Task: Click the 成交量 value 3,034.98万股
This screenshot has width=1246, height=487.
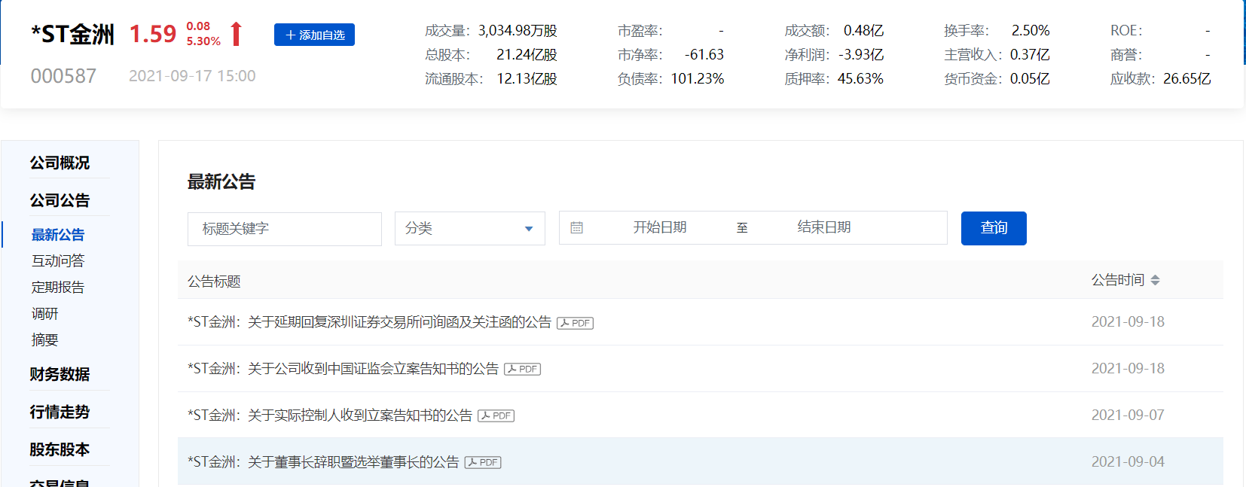Action: pos(518,31)
